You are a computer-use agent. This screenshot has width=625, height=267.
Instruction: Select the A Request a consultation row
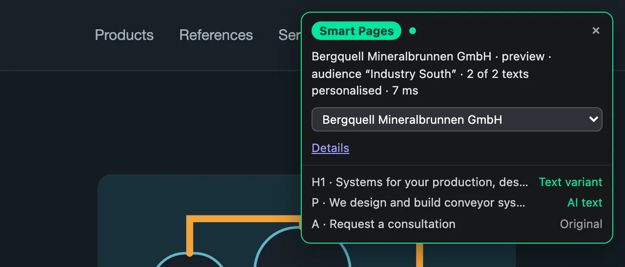point(457,224)
